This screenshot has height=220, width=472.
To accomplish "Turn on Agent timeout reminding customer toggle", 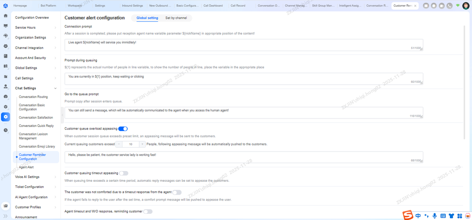I will point(147,212).
